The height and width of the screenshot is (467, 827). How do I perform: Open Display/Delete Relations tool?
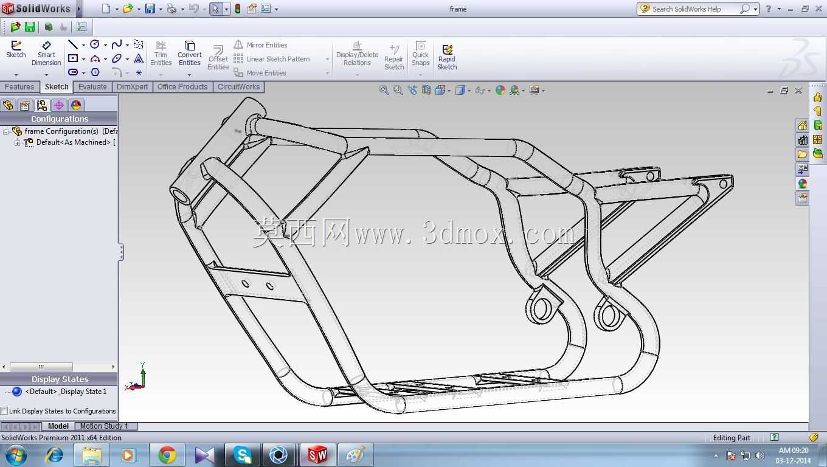pos(357,54)
